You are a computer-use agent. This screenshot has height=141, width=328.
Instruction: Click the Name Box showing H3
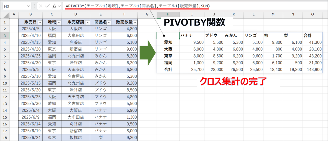click(15, 6)
